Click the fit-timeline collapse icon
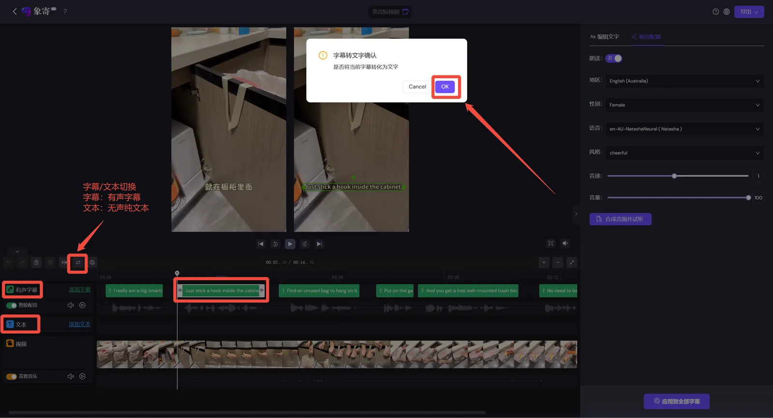Image resolution: width=773 pixels, height=418 pixels. (572, 262)
